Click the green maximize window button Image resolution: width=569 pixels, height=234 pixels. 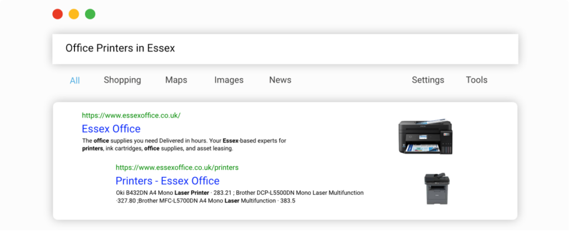pos(90,14)
